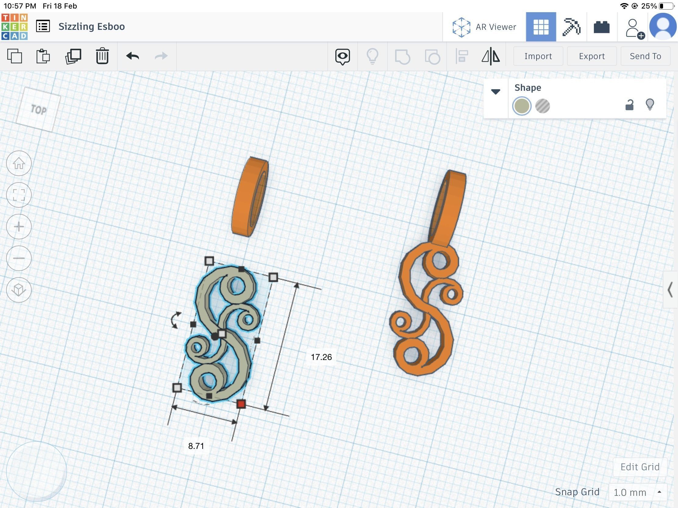Click the TOP view cube
678x508 pixels.
[38, 109]
